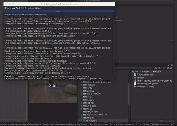Select the Fonts folder
This screenshot has height=126, width=177.
pos(88,88)
